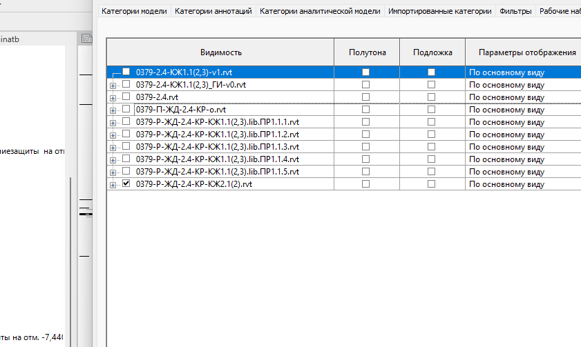The image size is (581, 347).
Task: Tick visibility checkbox for lib.ПР1.1.1.rvt
Action: [x=126, y=121]
